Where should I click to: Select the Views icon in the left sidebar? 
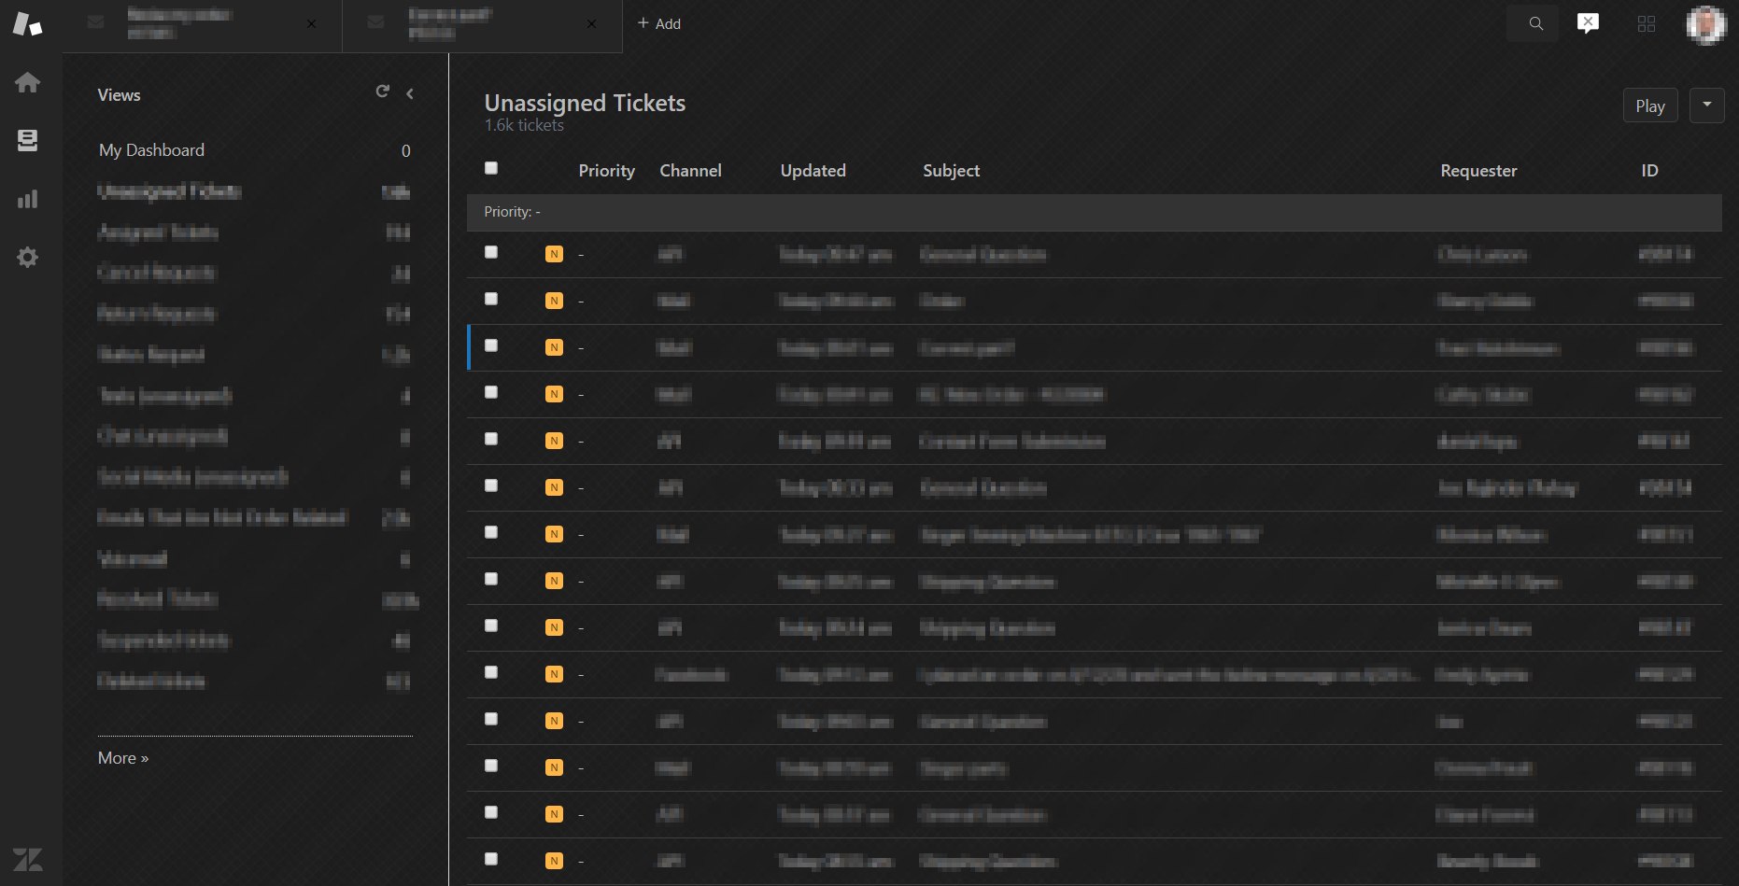tap(28, 140)
